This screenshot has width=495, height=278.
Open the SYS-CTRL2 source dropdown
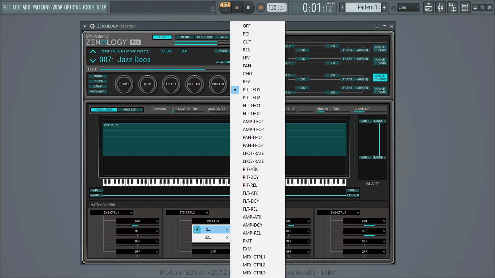coord(187,212)
